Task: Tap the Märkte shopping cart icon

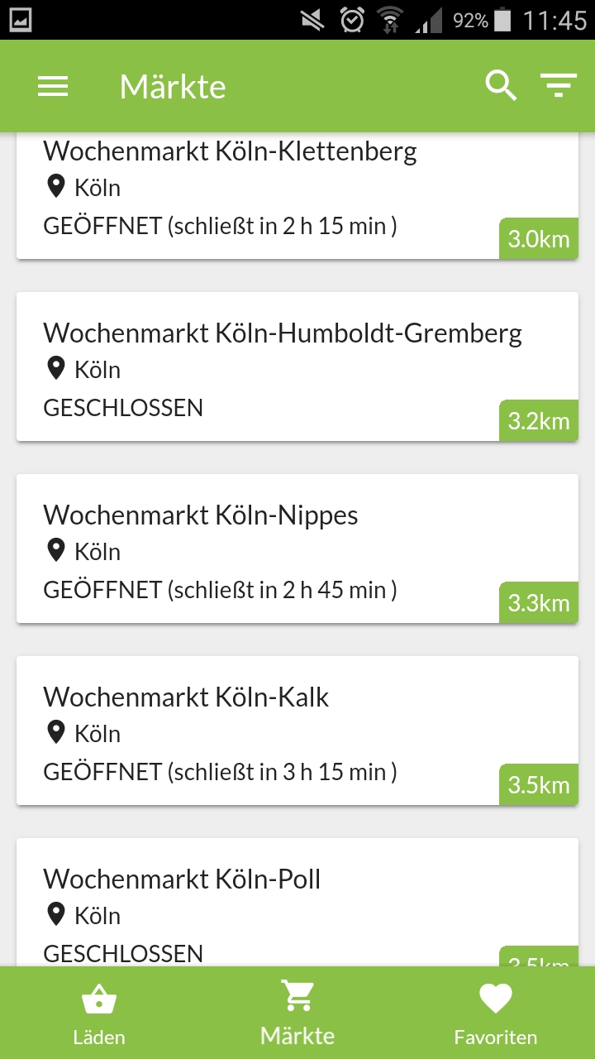Action: click(297, 995)
